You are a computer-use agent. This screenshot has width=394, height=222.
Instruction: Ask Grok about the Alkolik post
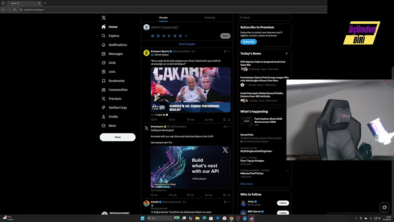coord(225,202)
